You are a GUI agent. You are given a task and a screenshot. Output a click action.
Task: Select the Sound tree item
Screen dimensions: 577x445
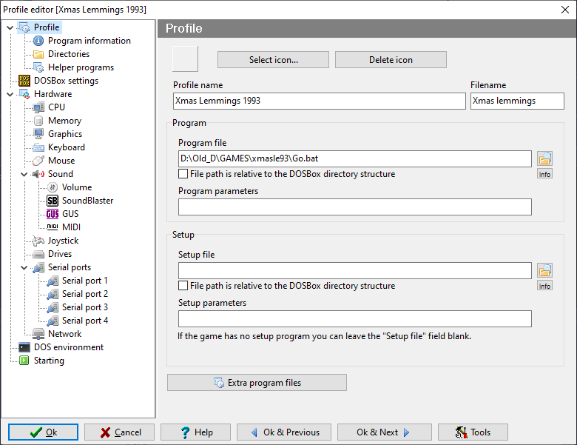point(61,174)
